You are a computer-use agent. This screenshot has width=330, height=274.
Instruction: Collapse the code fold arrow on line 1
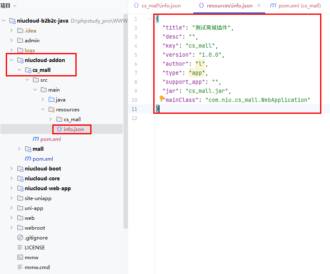click(149, 19)
